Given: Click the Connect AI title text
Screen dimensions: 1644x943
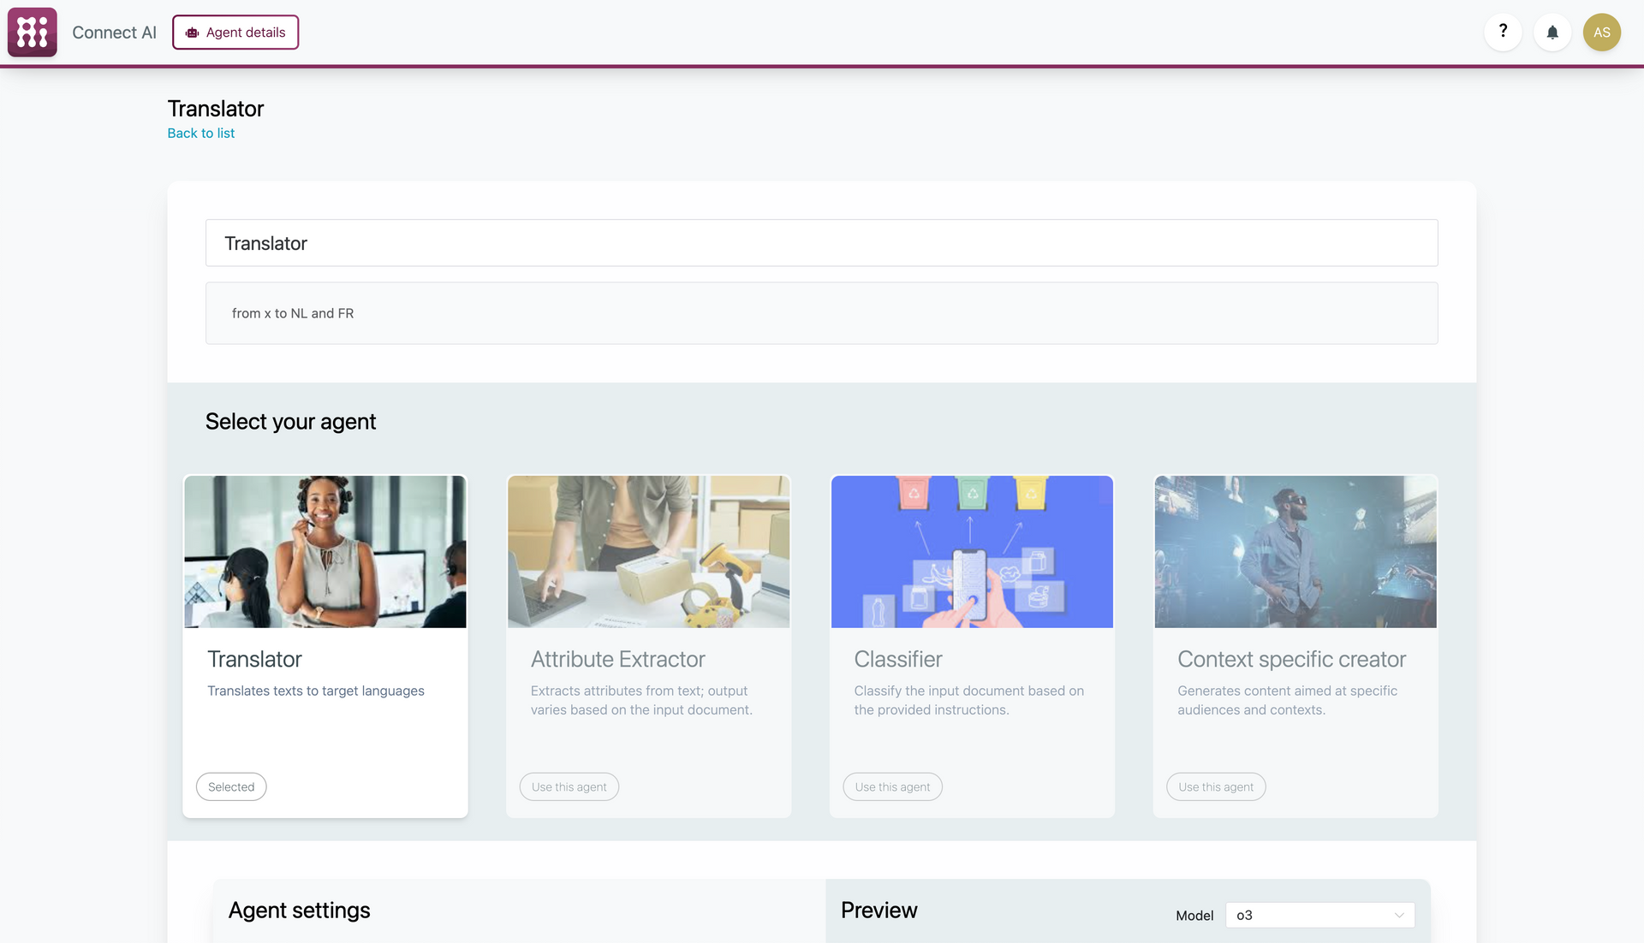Looking at the screenshot, I should [x=114, y=33].
